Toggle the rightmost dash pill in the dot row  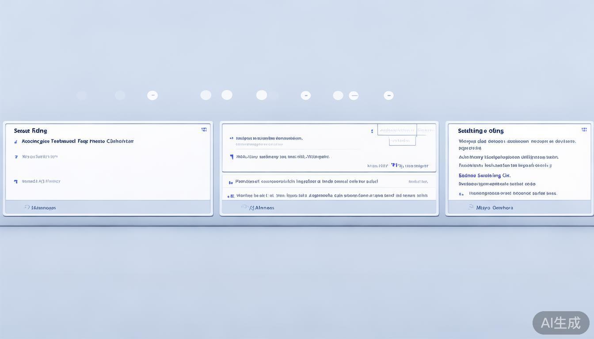(388, 95)
